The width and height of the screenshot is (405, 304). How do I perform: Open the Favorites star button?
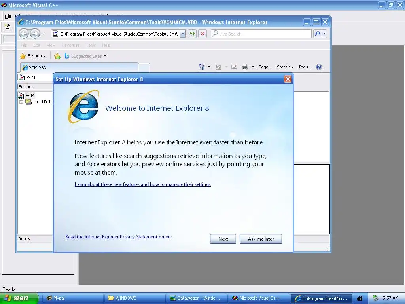coord(32,56)
